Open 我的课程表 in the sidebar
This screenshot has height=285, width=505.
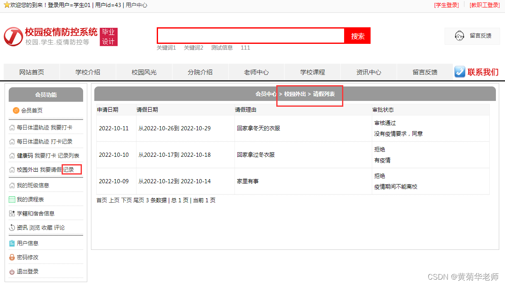click(x=30, y=199)
